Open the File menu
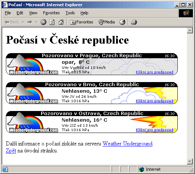The height and width of the screenshot is (174, 195). coord(8,13)
